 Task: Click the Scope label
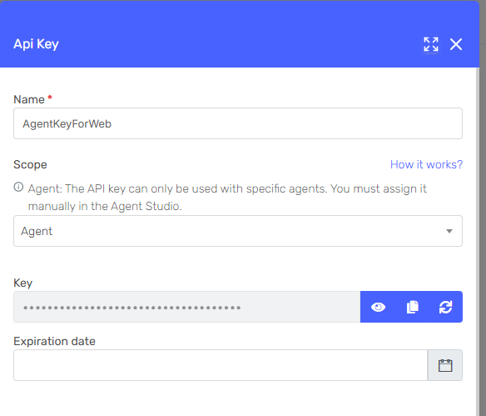[x=30, y=164]
